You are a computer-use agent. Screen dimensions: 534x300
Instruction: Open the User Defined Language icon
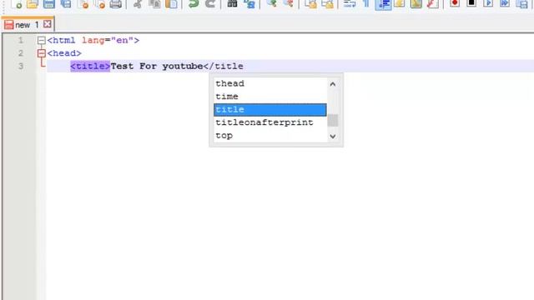(x=400, y=3)
